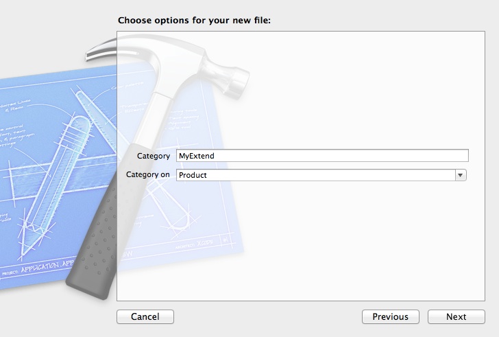Select the "Category on" field label
This screenshot has width=499, height=337.
(x=147, y=174)
